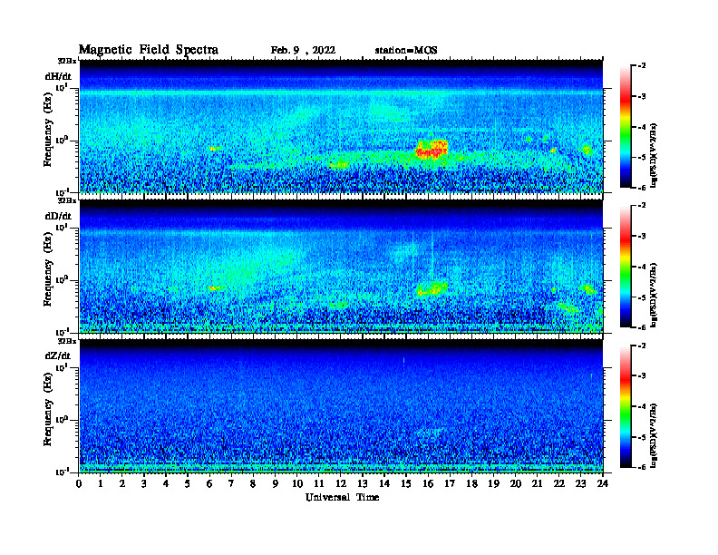Click the 32Hz label atop dH/dt panel
This screenshot has height=555, width=718.
66,61
